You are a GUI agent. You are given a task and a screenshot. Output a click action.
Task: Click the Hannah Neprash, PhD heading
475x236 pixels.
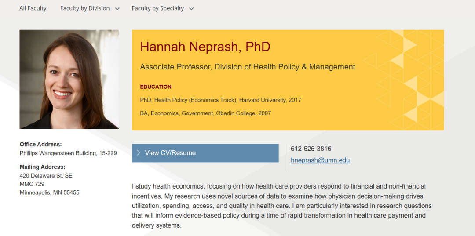[x=205, y=47]
